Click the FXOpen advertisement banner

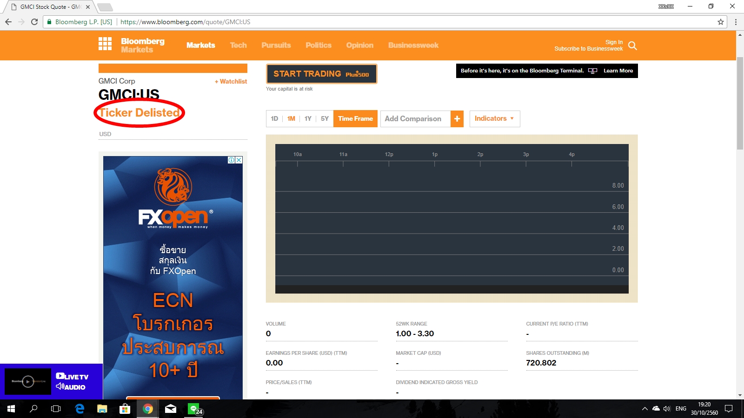click(173, 278)
